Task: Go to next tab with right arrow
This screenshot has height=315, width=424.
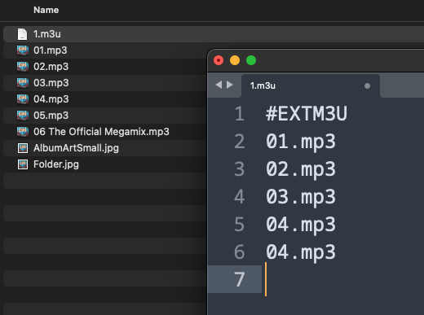Action: [x=230, y=85]
